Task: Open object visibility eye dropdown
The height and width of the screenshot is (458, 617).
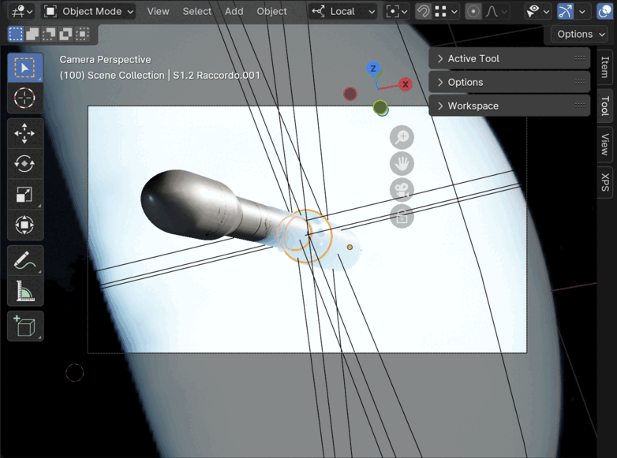Action: 537,11
